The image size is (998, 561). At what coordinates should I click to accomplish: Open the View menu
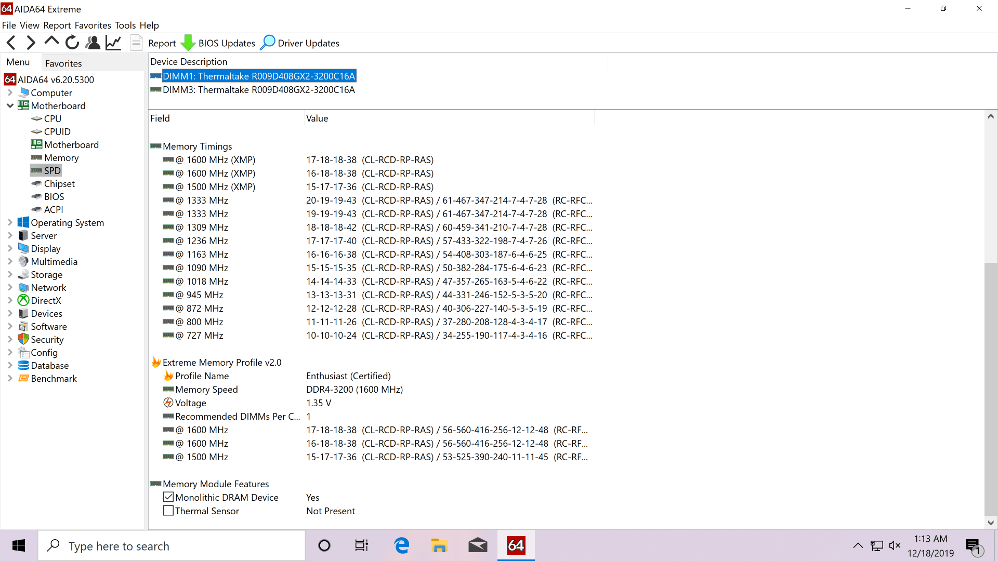[30, 25]
